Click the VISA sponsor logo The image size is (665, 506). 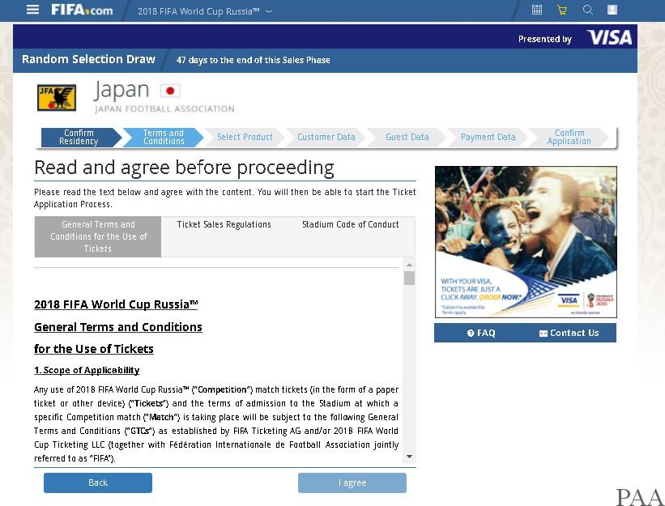(609, 38)
